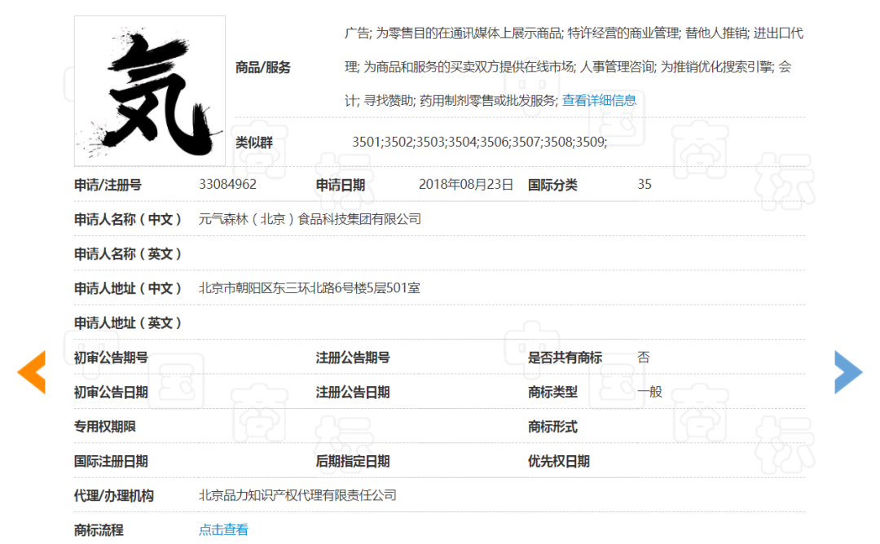This screenshot has height=544, width=880.
Task: Click the 商标流程 label
Action: (x=99, y=530)
